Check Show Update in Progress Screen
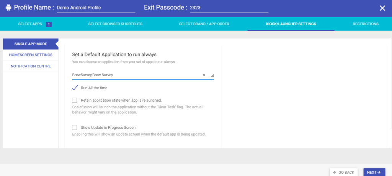Screen dimensions: 392x176 [x=75, y=128]
